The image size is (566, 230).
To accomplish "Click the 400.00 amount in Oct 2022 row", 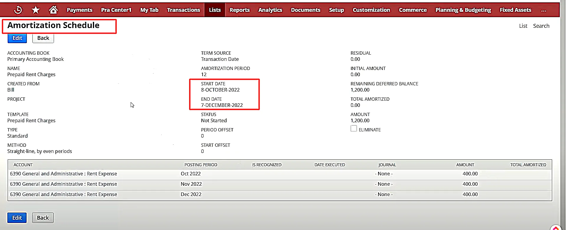I will coord(470,174).
